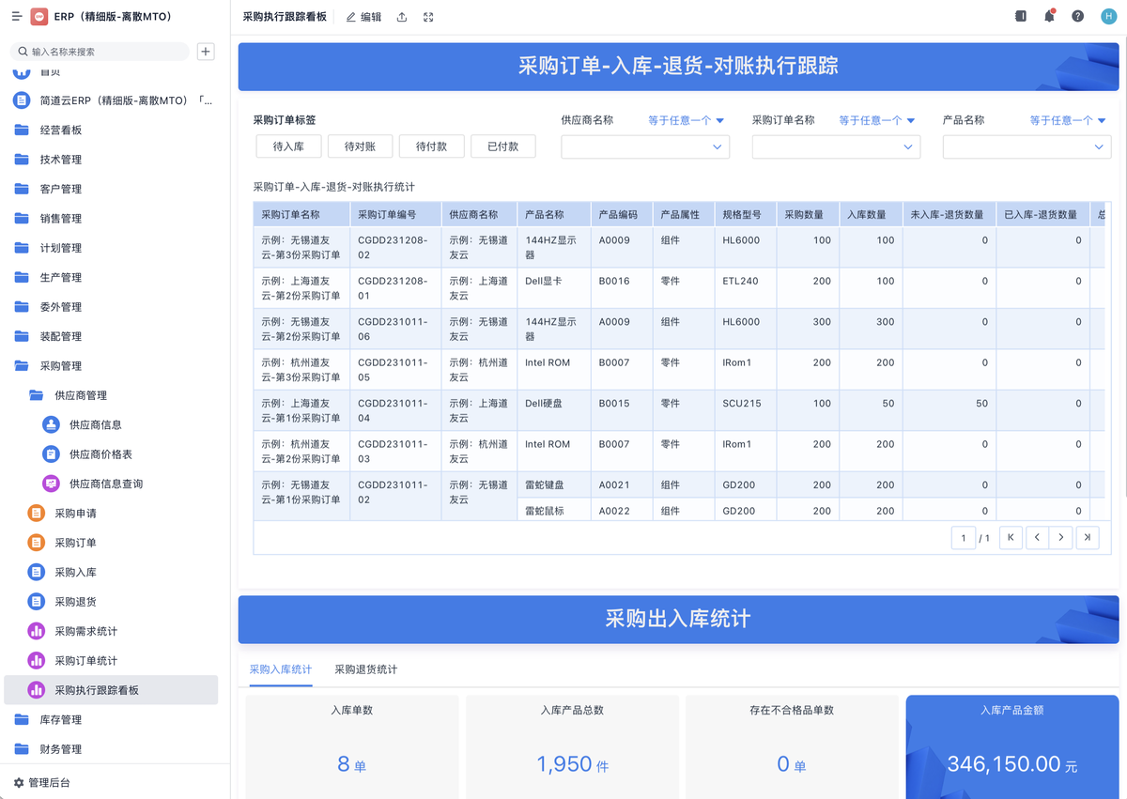
Task: Click the hamburger menu icon
Action: 16,17
